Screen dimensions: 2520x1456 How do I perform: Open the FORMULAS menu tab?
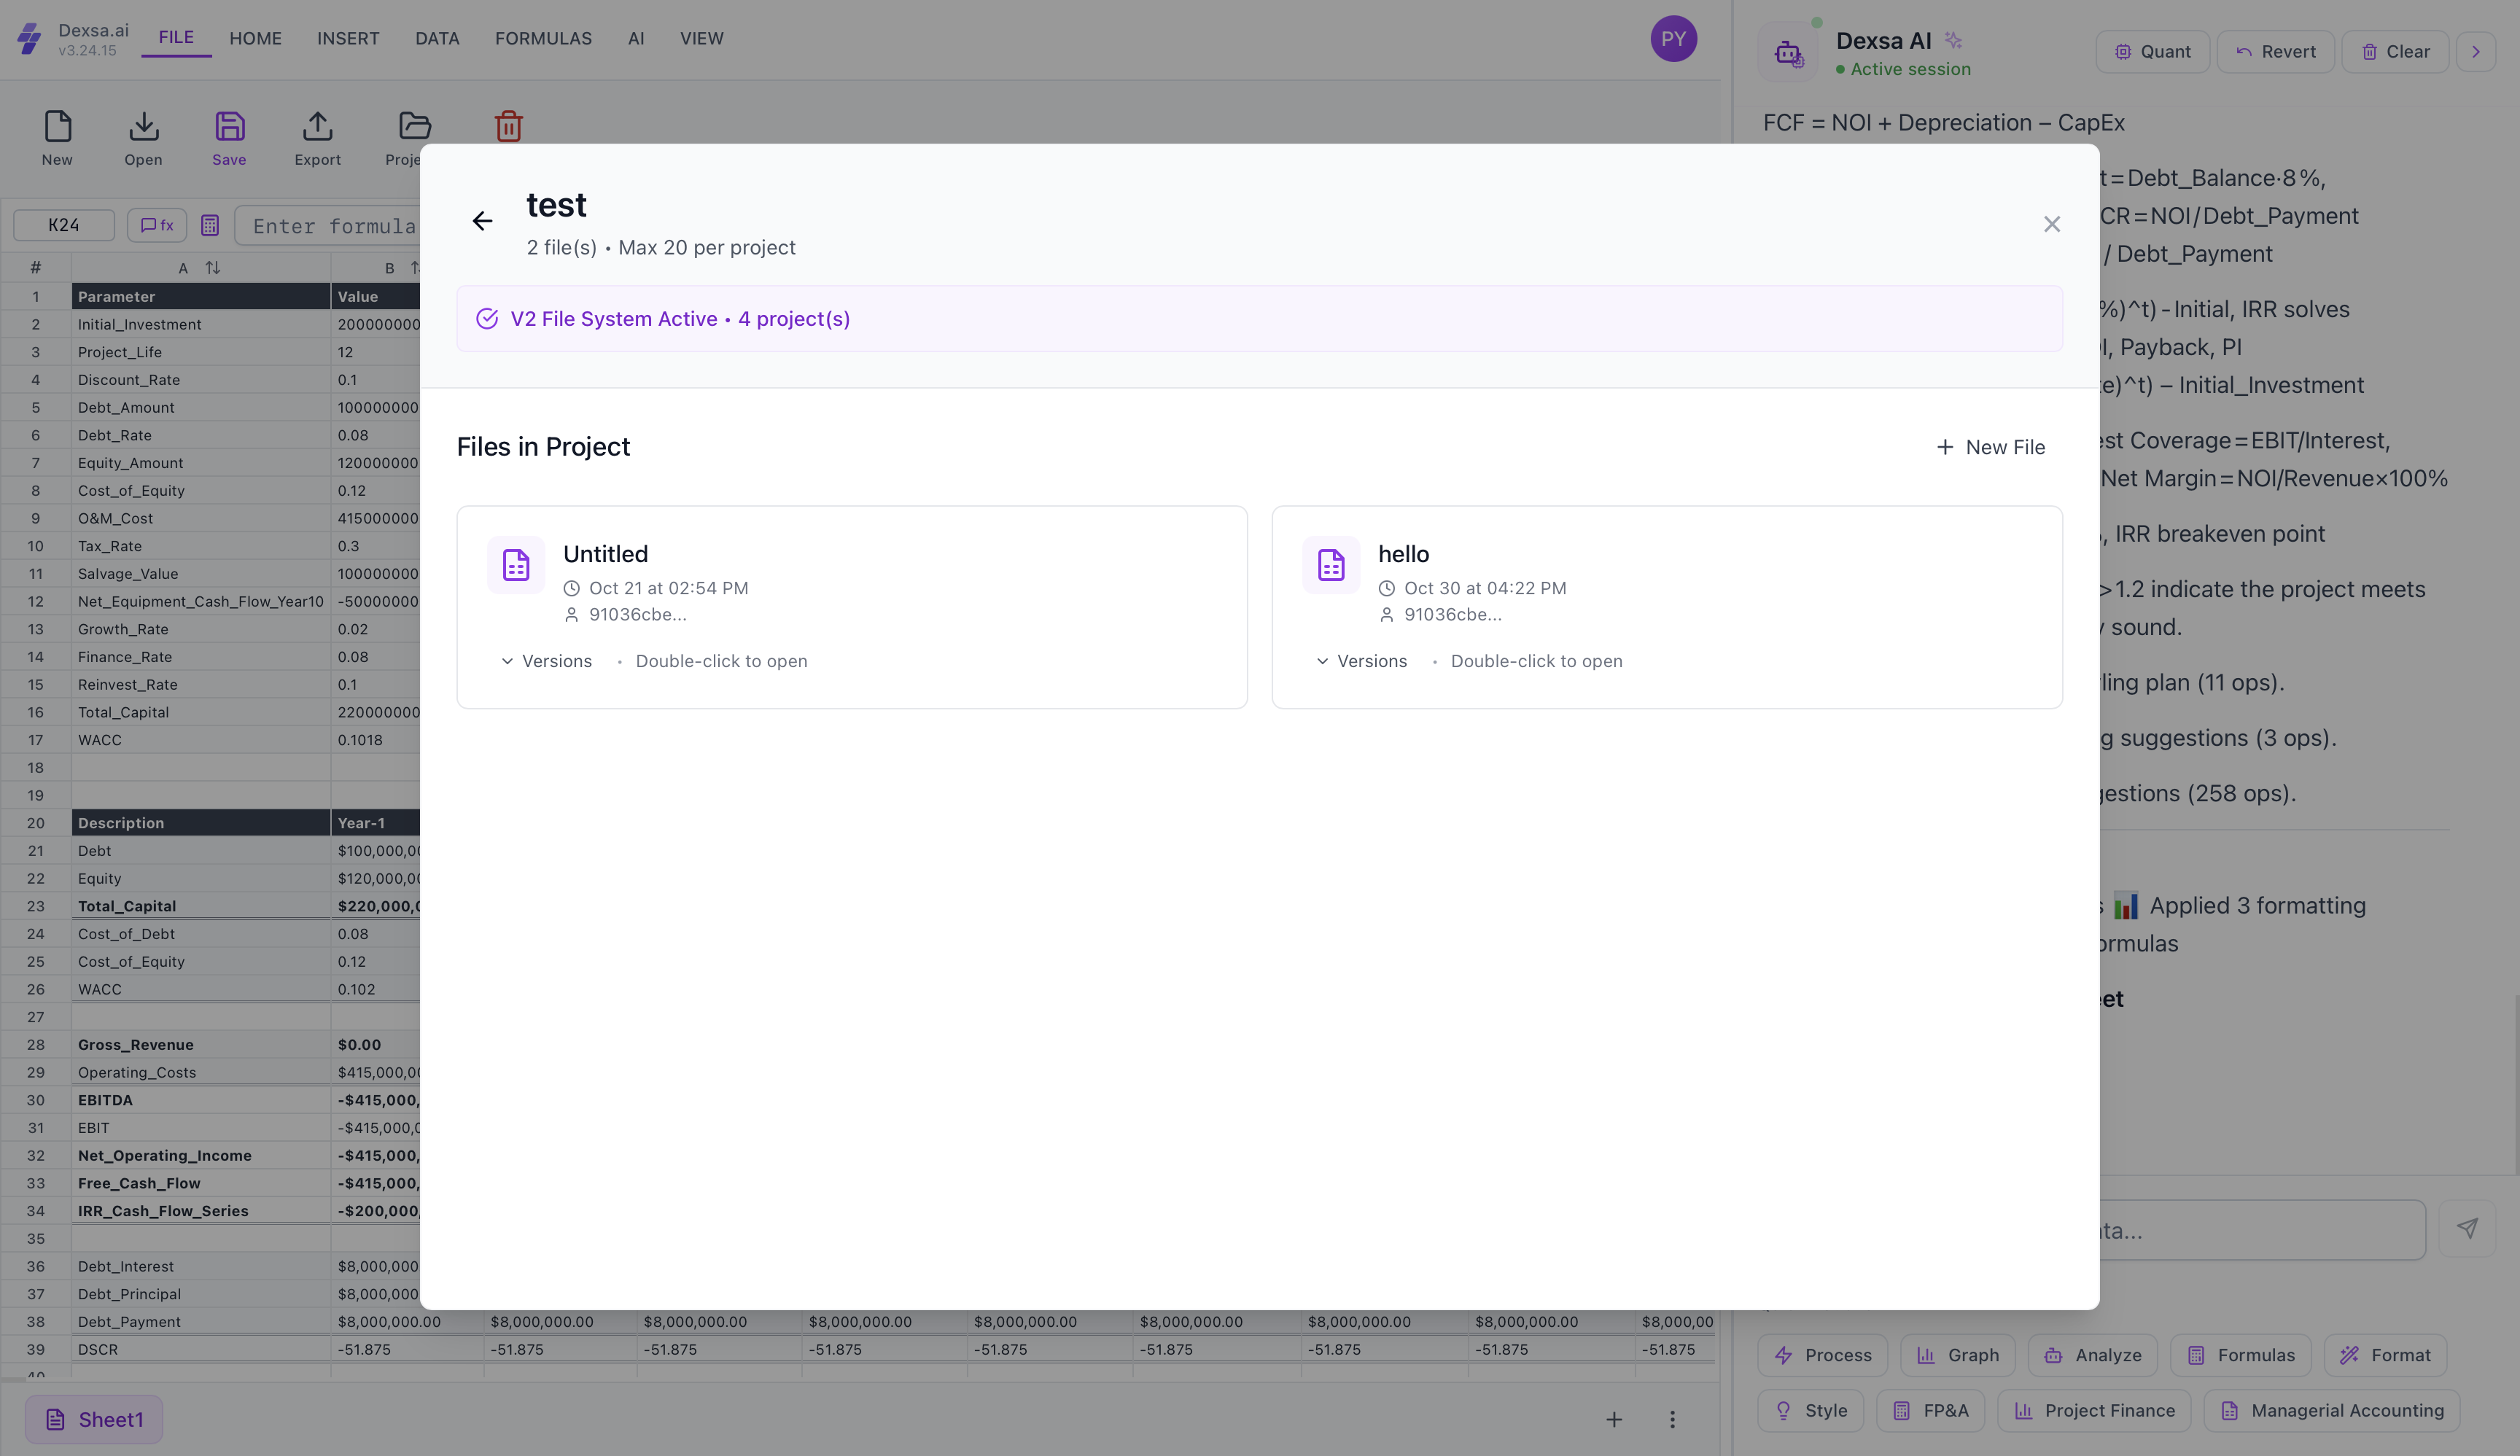tap(543, 39)
